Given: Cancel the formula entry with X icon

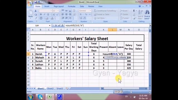Looking at the screenshot, I should [56, 26].
